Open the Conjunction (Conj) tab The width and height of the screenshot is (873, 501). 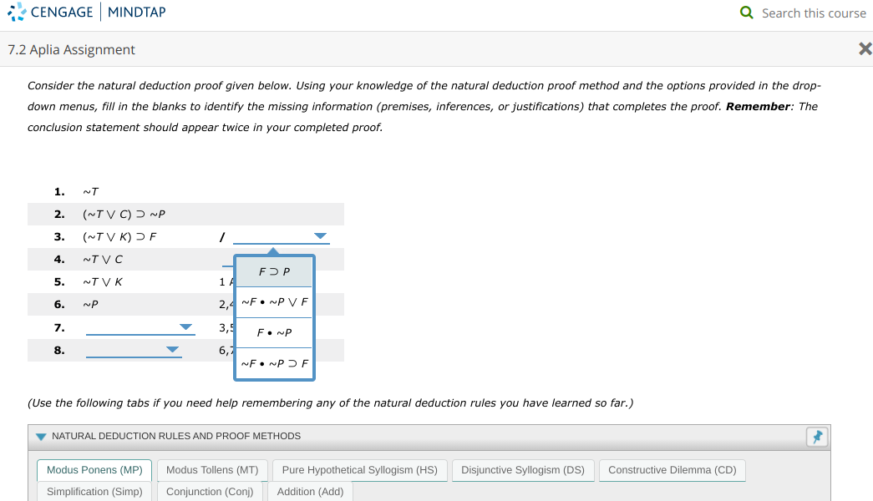click(211, 491)
